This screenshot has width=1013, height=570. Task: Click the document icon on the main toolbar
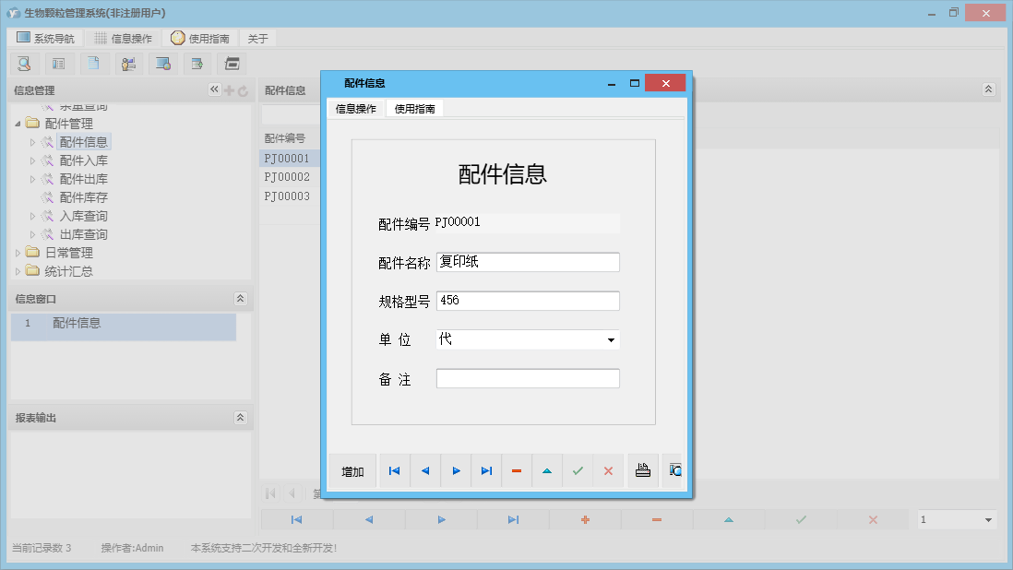pos(93,63)
